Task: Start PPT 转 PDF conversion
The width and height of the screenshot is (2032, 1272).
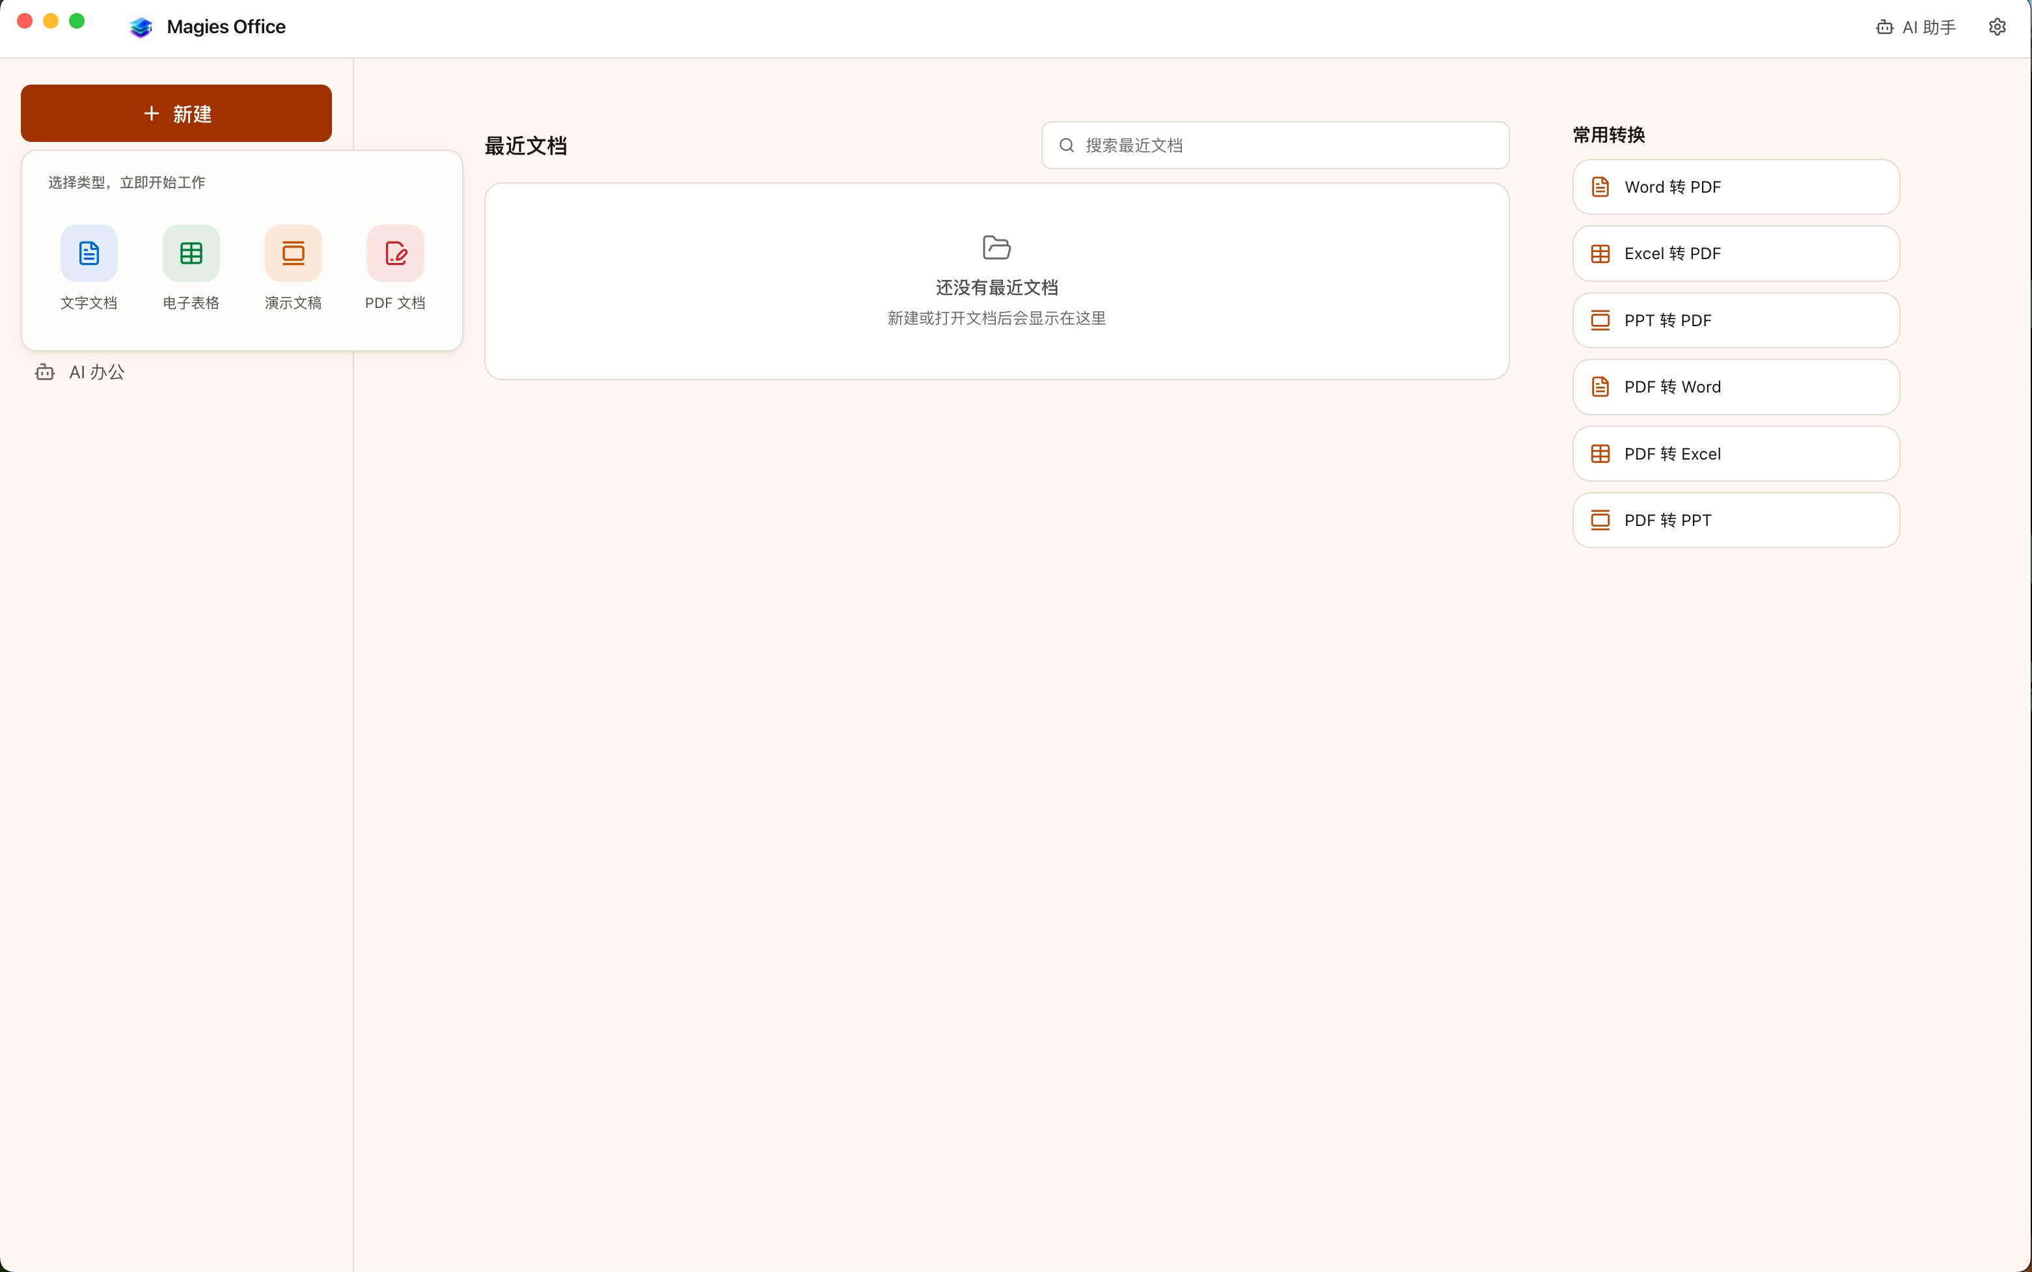Action: [1736, 320]
